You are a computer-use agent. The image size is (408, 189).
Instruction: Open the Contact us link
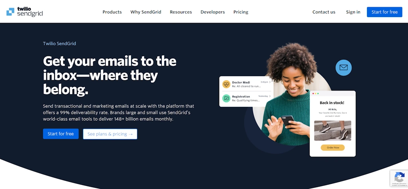click(324, 12)
